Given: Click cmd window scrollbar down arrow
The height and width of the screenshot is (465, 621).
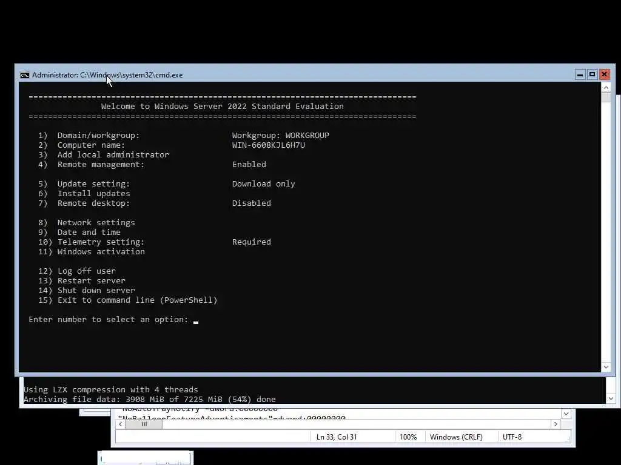Looking at the screenshot, I should coord(606,367).
